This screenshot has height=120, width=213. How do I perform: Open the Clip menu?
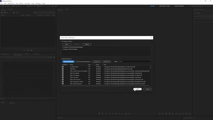click(x=16, y=3)
